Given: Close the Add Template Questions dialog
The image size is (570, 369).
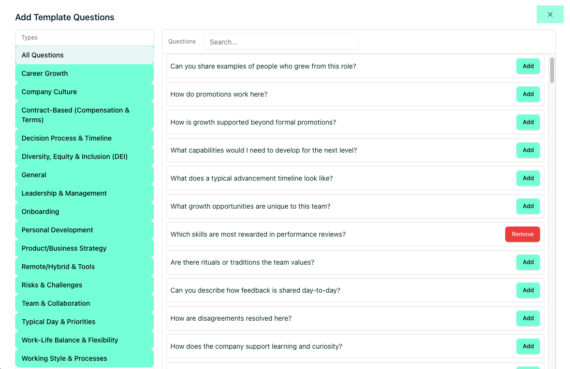Looking at the screenshot, I should tap(550, 14).
